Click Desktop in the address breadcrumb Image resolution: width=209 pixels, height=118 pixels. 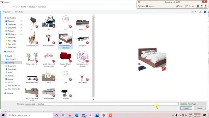pyautogui.click(x=32, y=7)
